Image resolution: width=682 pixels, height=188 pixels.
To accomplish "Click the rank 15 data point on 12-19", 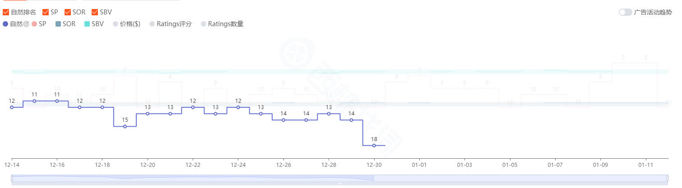I will click(125, 127).
